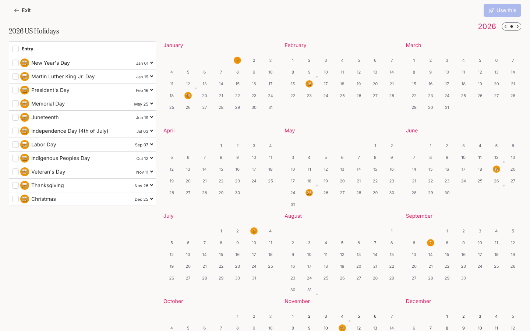Image resolution: width=530 pixels, height=331 pixels.
Task: Check the Christmas checkbox
Action: point(15,199)
